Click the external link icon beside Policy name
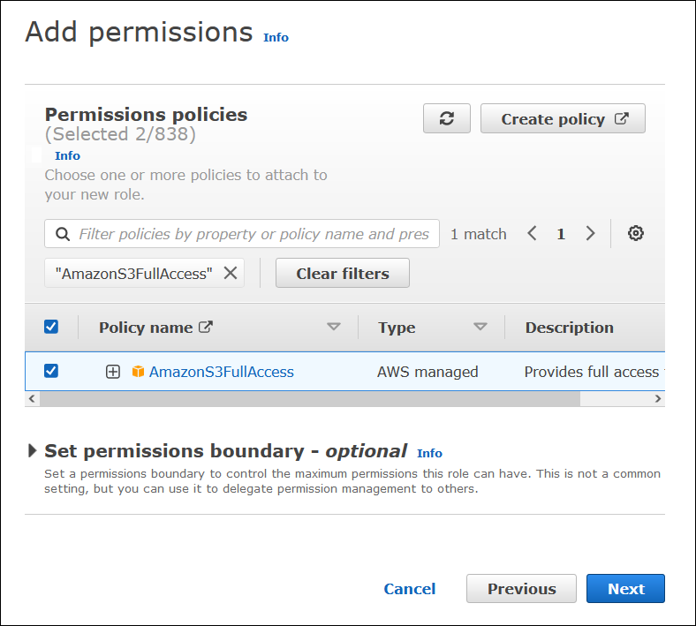The width and height of the screenshot is (696, 626). pos(206,328)
